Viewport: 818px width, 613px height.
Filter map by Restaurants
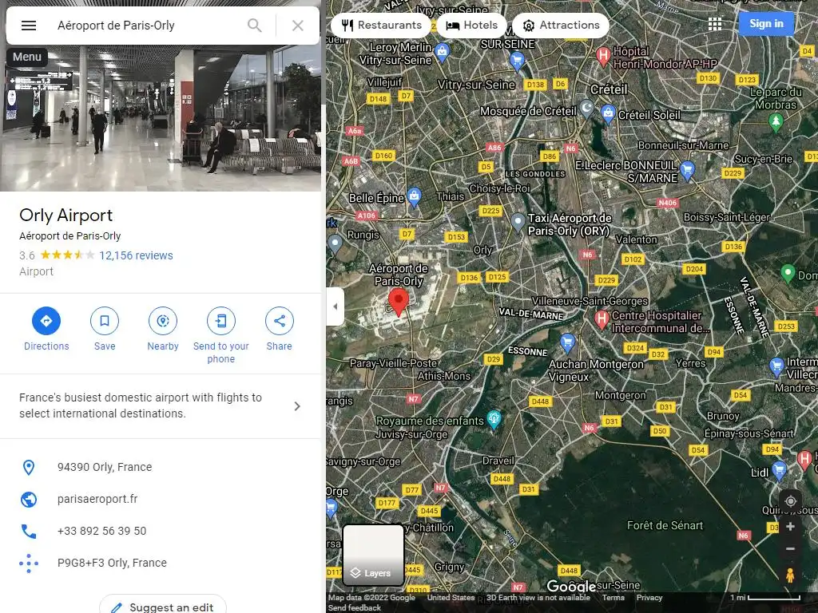click(x=381, y=25)
